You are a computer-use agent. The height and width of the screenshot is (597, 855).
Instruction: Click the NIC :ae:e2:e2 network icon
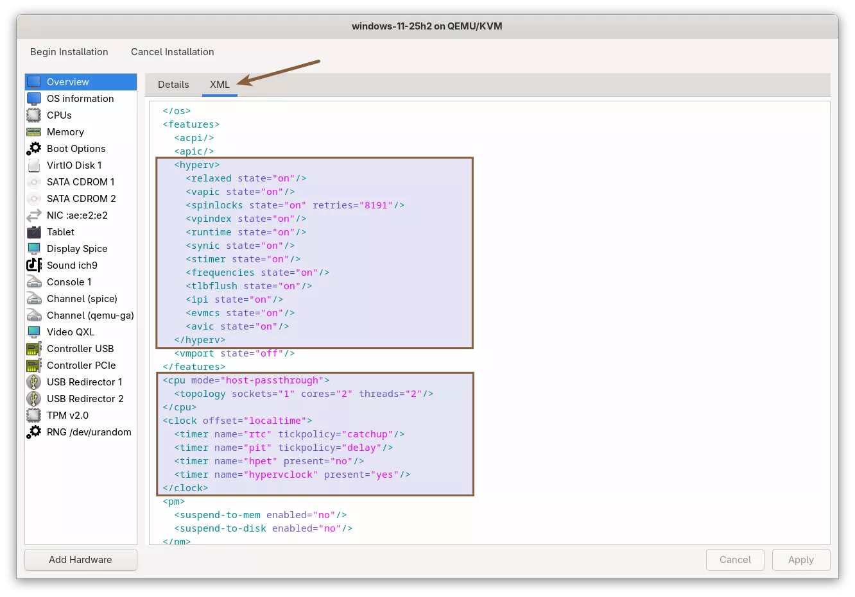pyautogui.click(x=34, y=215)
